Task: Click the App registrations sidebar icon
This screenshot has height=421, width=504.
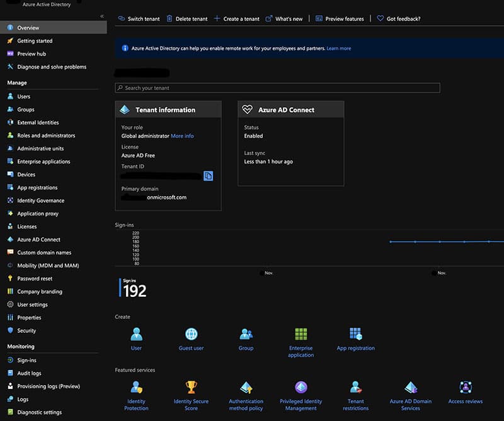Action: (10, 187)
